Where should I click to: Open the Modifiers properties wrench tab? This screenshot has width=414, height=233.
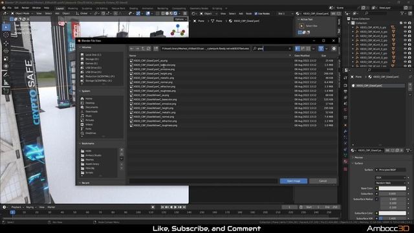click(345, 131)
